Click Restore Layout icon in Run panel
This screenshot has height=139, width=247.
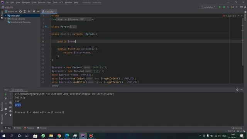[6, 109]
